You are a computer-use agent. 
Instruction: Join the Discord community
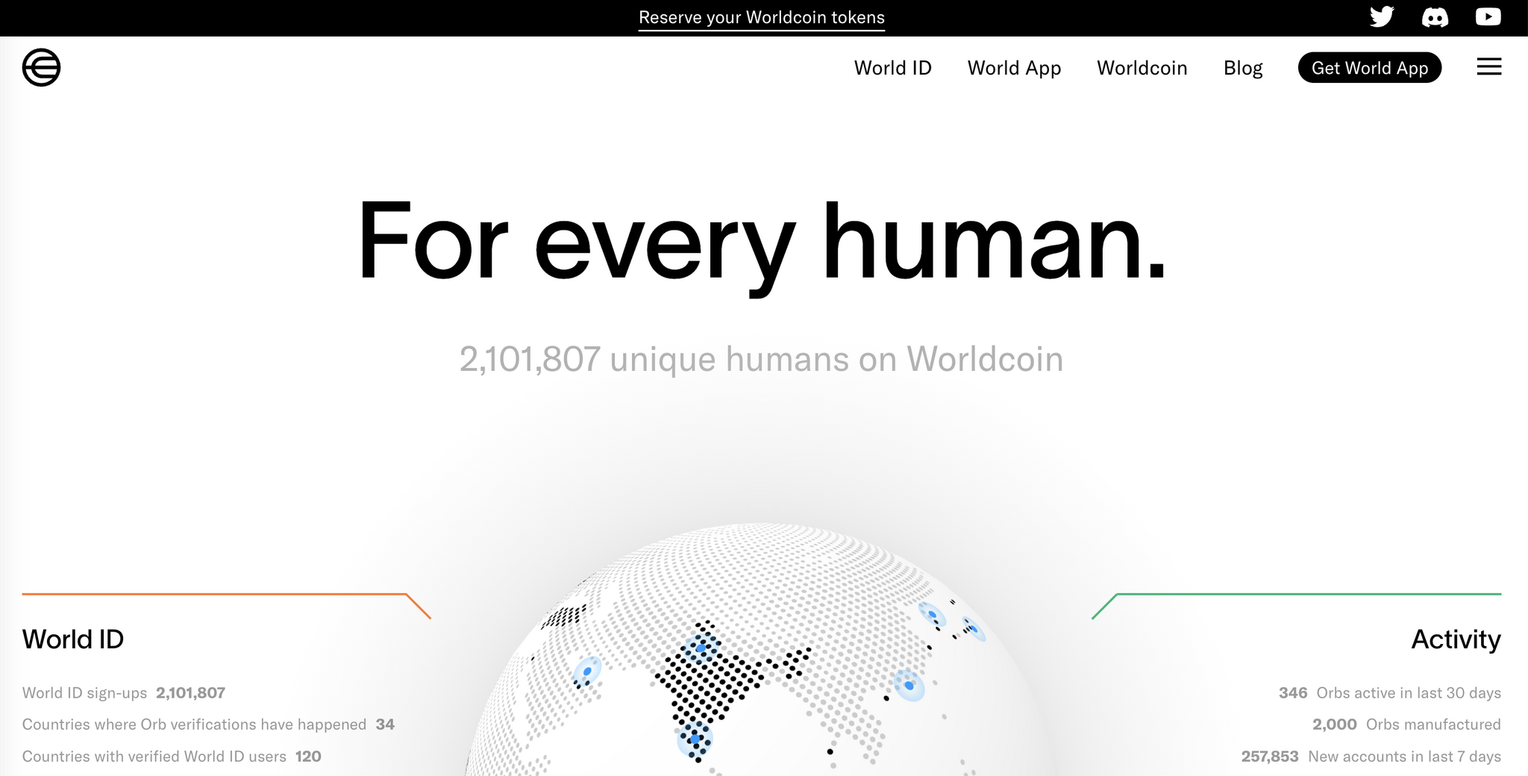click(1435, 16)
